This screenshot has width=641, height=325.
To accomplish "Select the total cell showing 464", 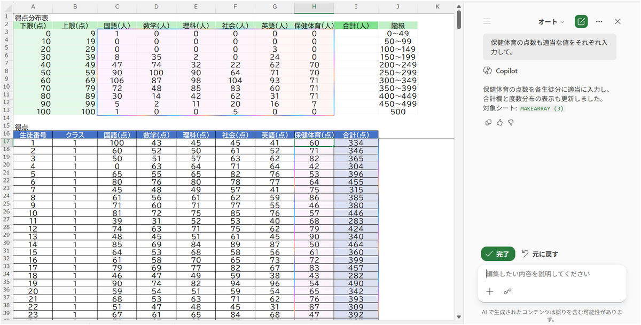I will coord(356,244).
